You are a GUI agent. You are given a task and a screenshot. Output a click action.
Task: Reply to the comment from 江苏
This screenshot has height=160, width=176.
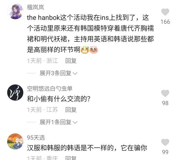(71, 110)
